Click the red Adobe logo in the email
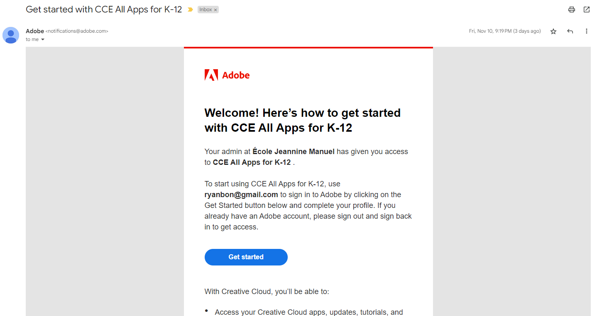 coord(227,75)
